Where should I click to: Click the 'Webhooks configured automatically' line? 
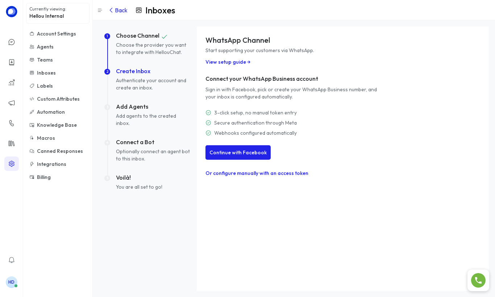tap(255, 133)
